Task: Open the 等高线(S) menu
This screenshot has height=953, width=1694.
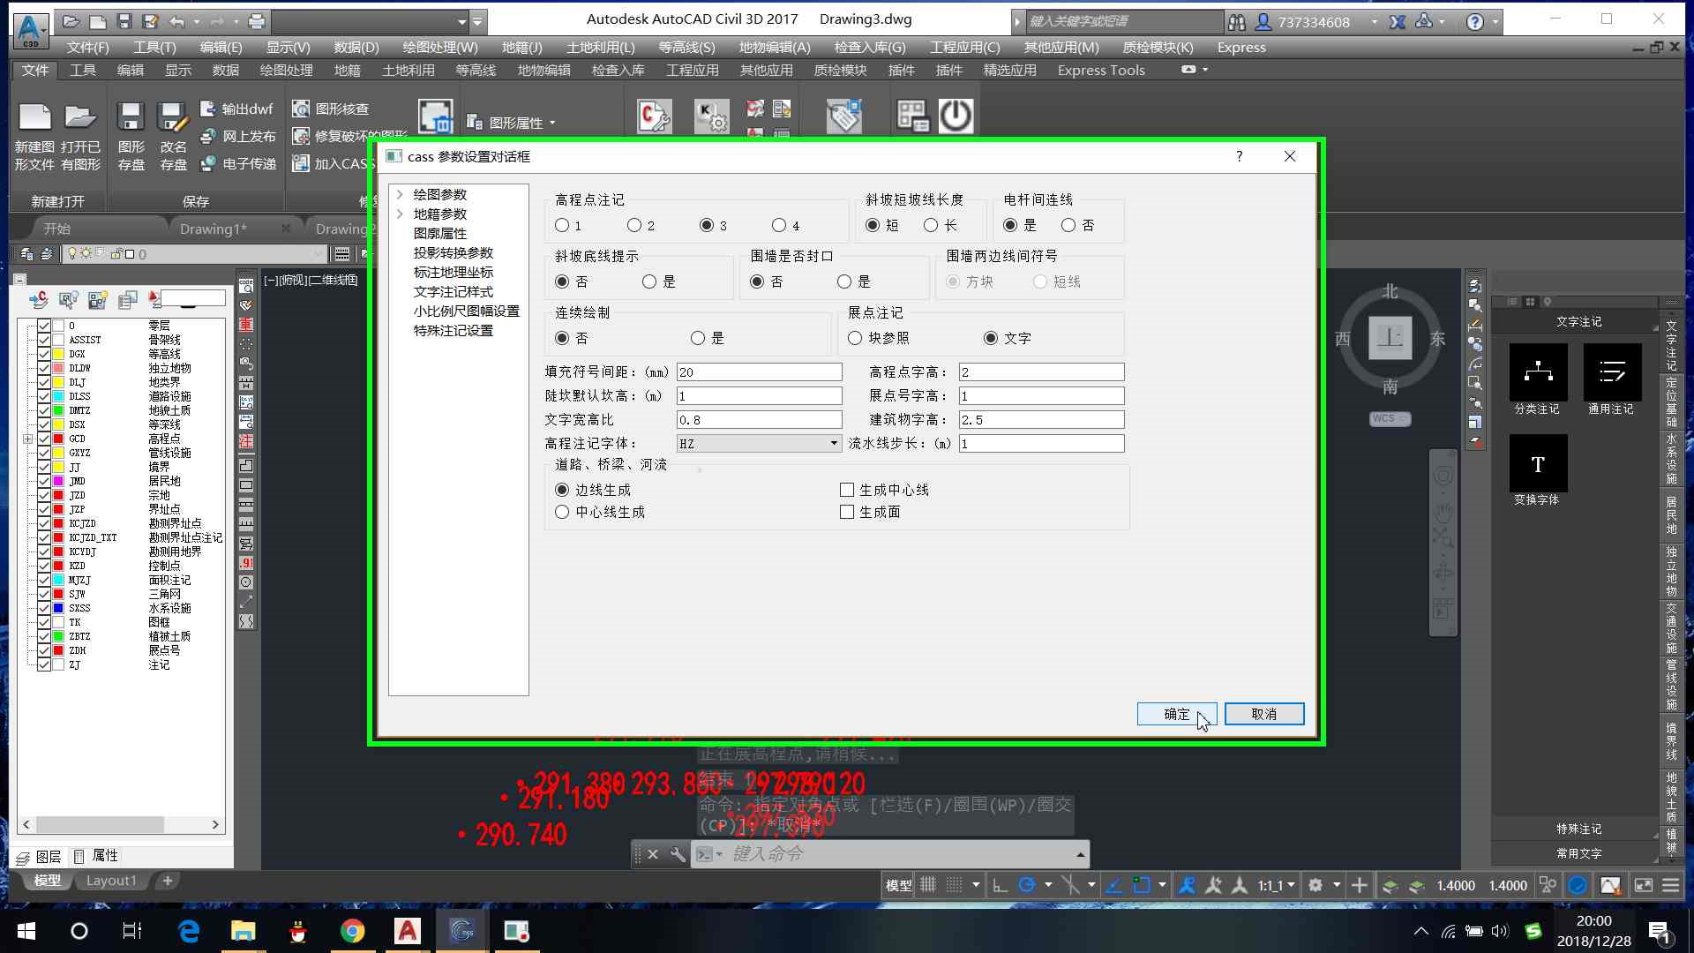Action: coord(686,48)
